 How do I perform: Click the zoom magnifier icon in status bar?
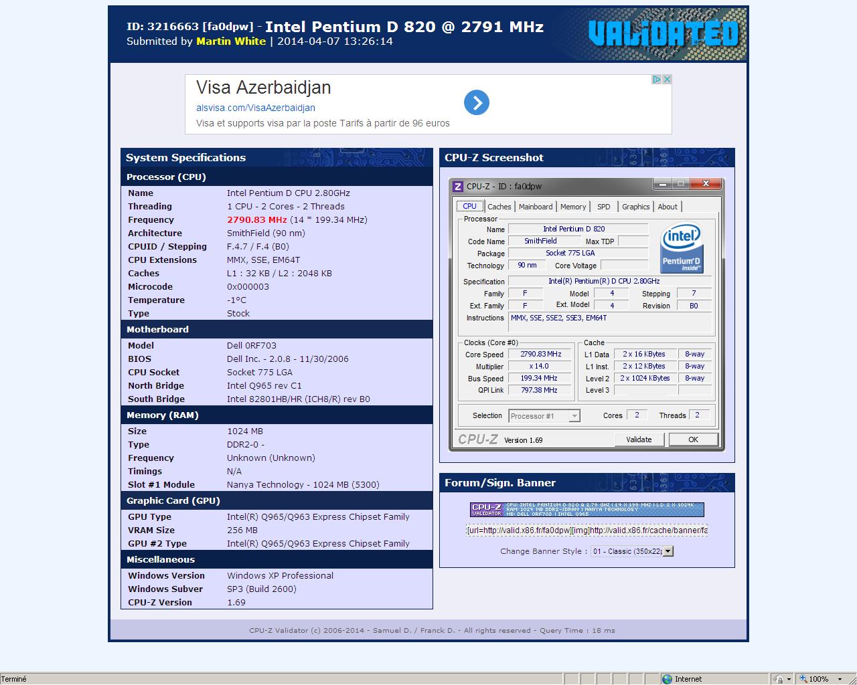(803, 679)
